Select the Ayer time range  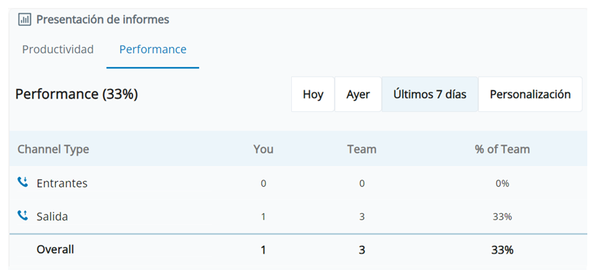point(358,95)
